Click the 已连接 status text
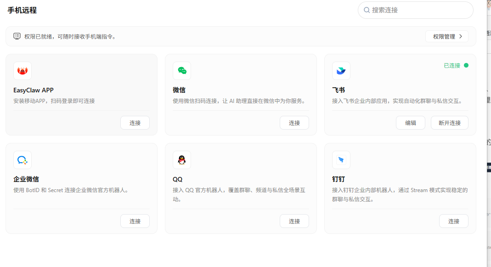 point(452,66)
